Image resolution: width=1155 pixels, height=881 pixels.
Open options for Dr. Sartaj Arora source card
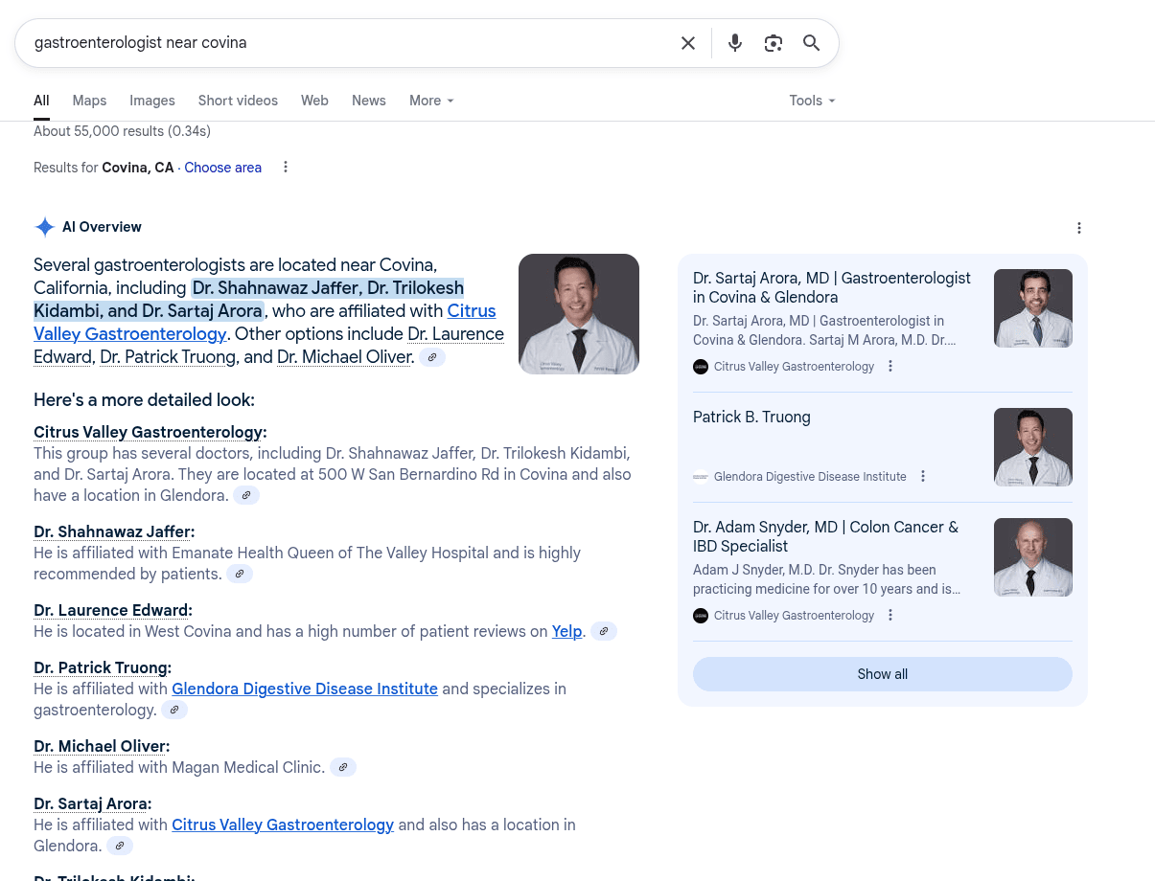pyautogui.click(x=890, y=367)
